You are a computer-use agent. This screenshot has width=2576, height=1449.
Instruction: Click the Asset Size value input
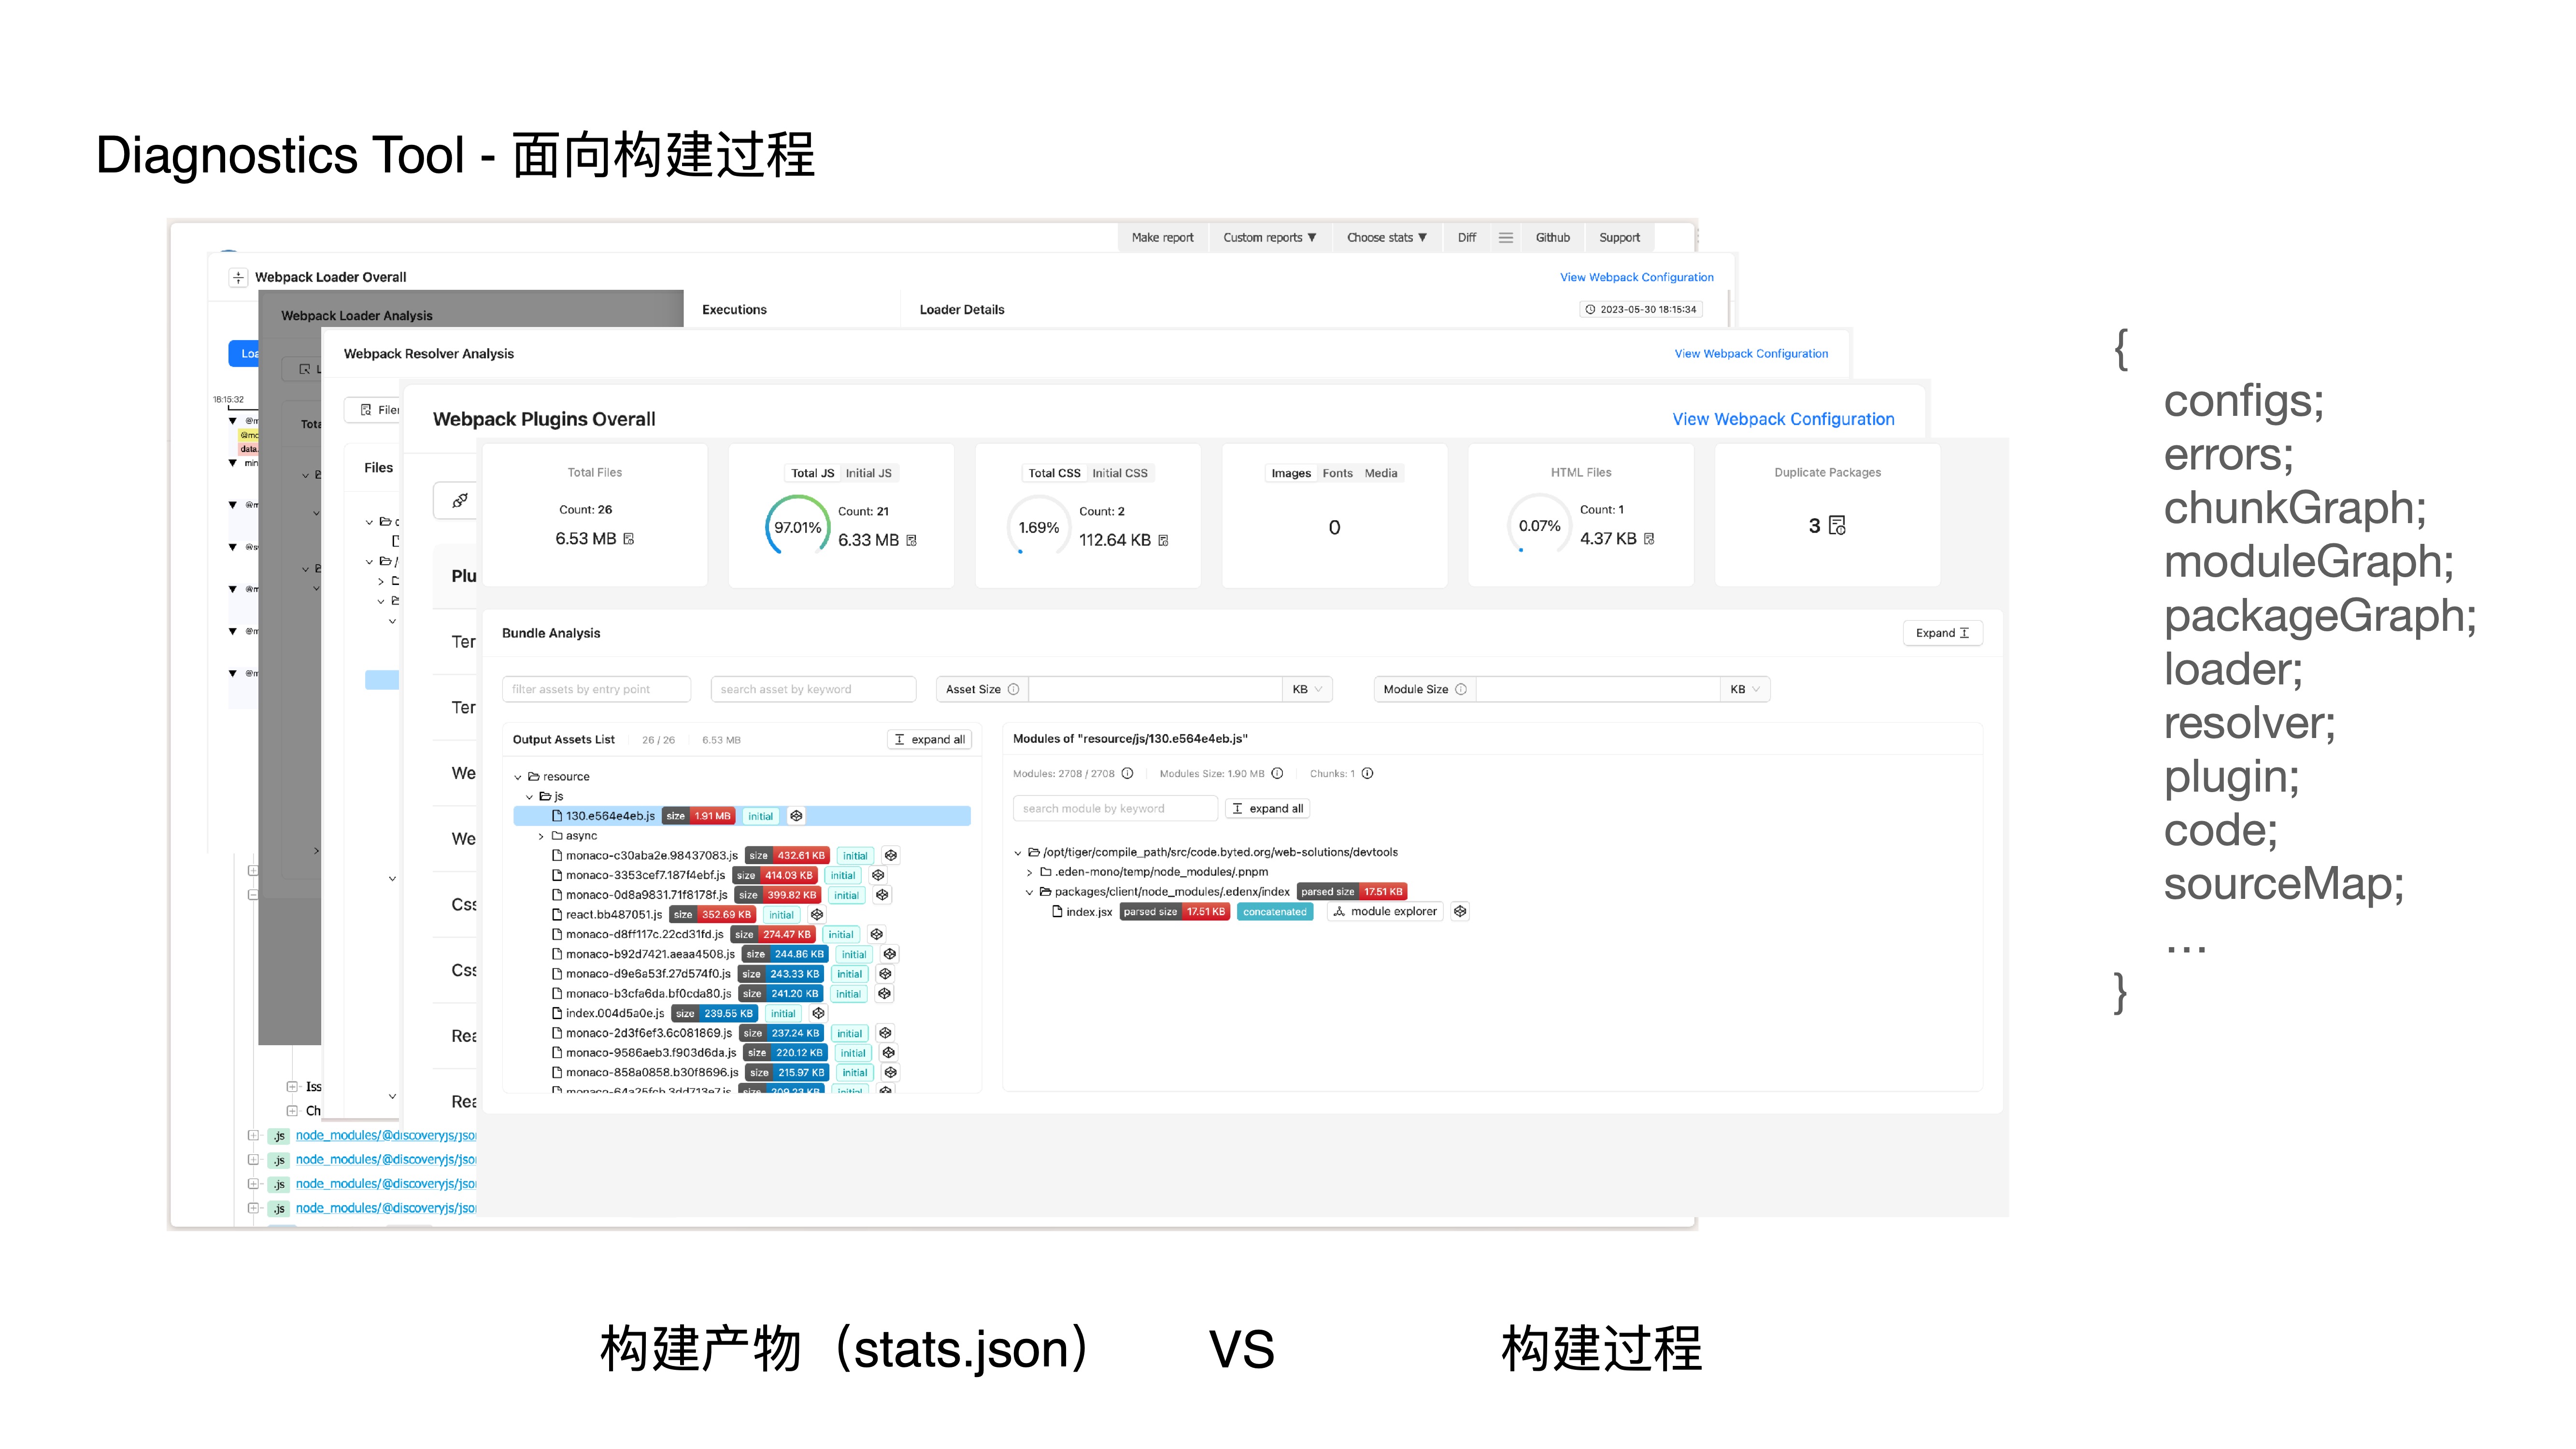pyautogui.click(x=1155, y=689)
